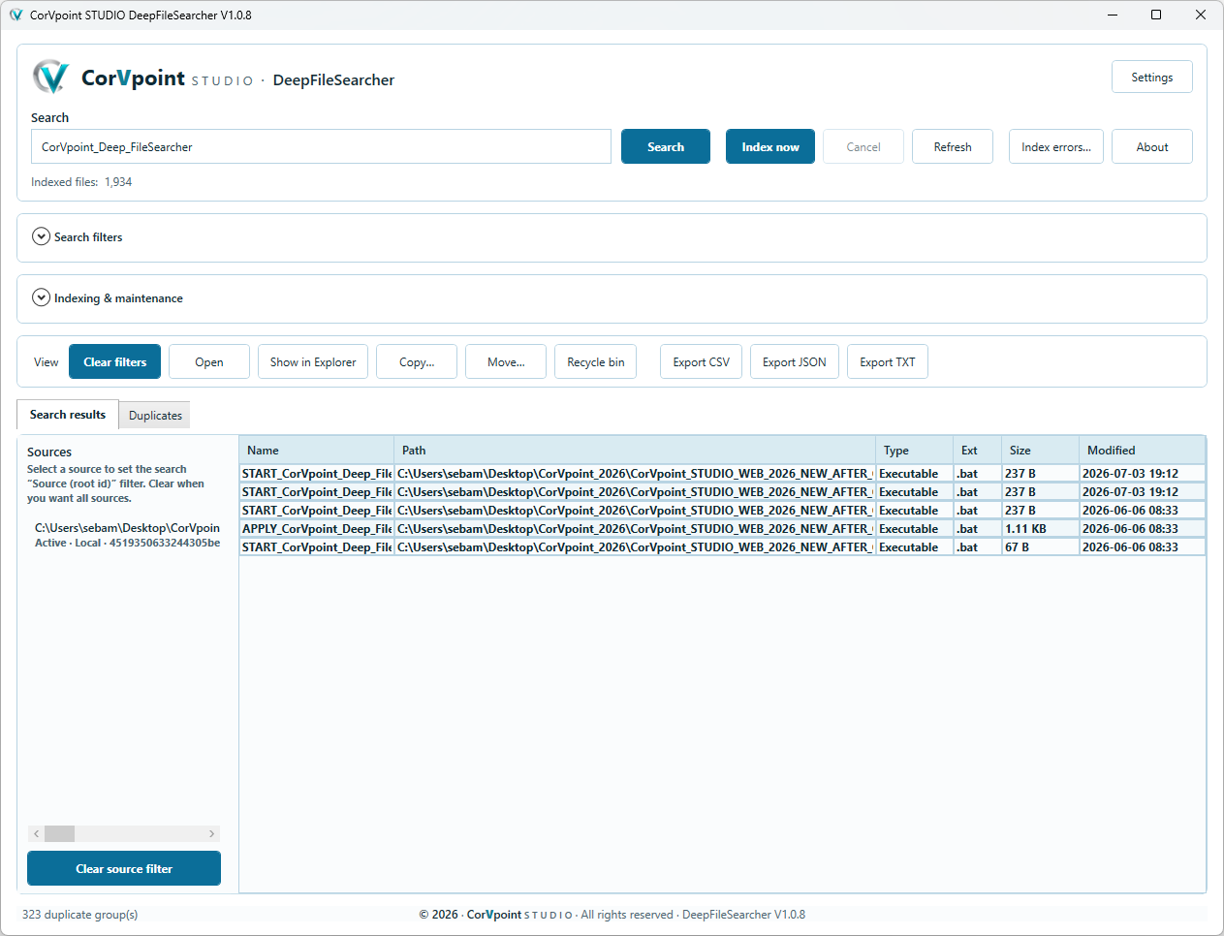Select the source C:\Users\sebam\Desktop\CorVpoin
Screen dimensions: 1224x936
(127, 527)
